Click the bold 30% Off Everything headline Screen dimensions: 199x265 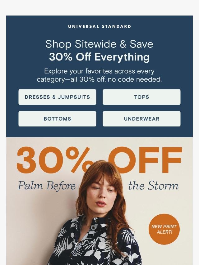[x=99, y=57]
